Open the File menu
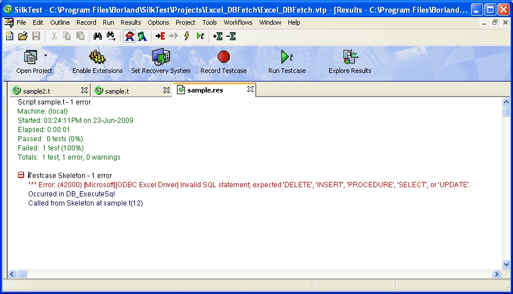 pyautogui.click(x=21, y=22)
